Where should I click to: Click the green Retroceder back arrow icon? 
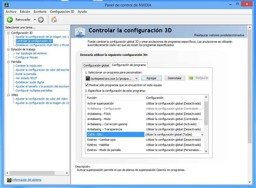point(10,20)
